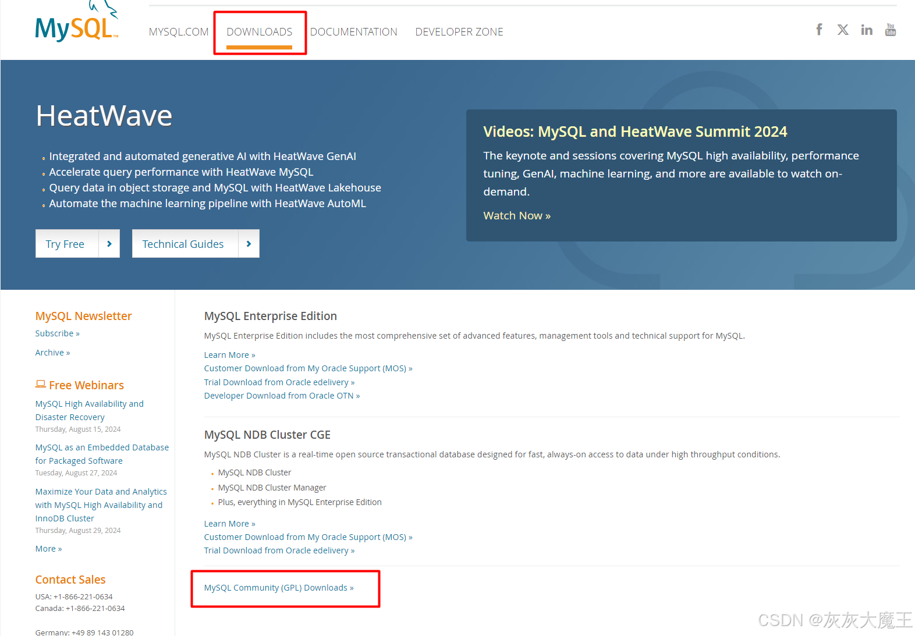Click the 'MySQL NDB Cluster' bullet list item
915x636 pixels.
pyautogui.click(x=254, y=472)
